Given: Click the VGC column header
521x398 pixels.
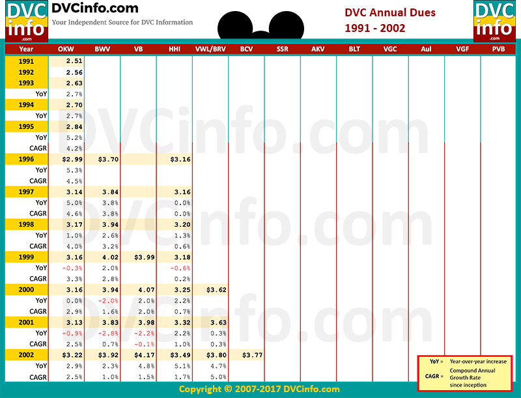Looking at the screenshot, I should coord(390,49).
